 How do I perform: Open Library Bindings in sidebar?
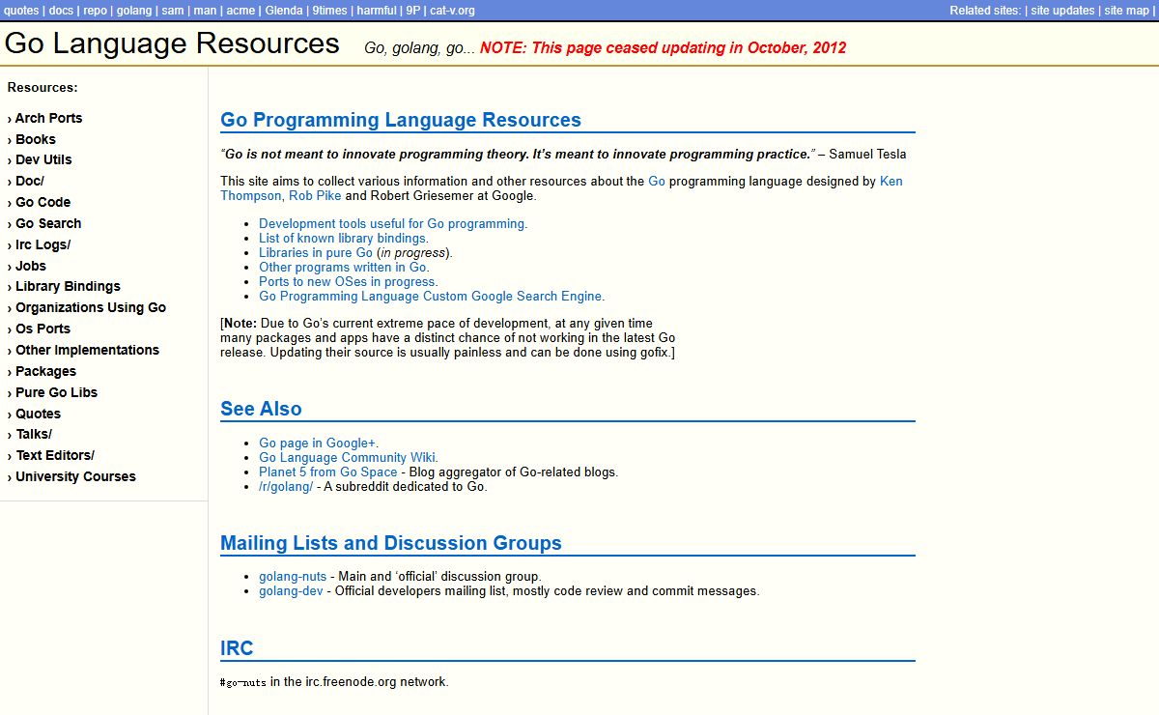click(x=68, y=286)
